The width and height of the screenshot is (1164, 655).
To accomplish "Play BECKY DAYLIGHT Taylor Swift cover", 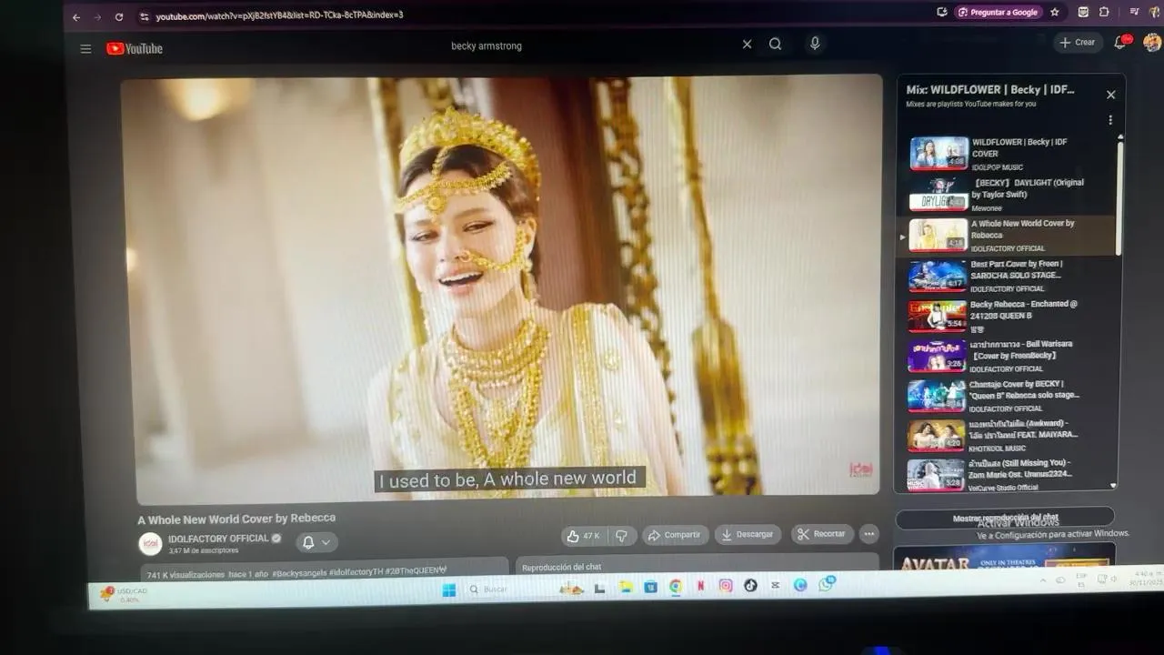I will 1011,194.
